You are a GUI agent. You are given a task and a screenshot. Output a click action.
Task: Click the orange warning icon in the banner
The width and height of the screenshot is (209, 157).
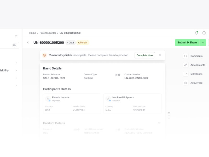click(x=44, y=55)
